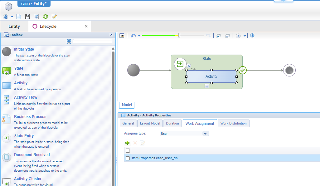Toggle the select-all checkbox in assignee header
320x186 pixels.
click(128, 151)
